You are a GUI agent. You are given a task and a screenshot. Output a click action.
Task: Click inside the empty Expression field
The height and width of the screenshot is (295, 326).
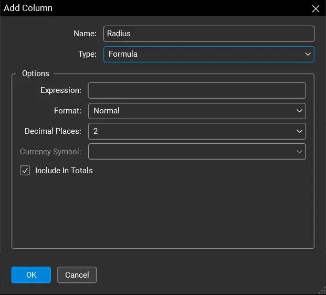(x=196, y=90)
